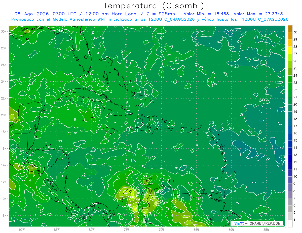Click the "8N" latitude axis label
302x233 pixels.
(x=5, y=216)
